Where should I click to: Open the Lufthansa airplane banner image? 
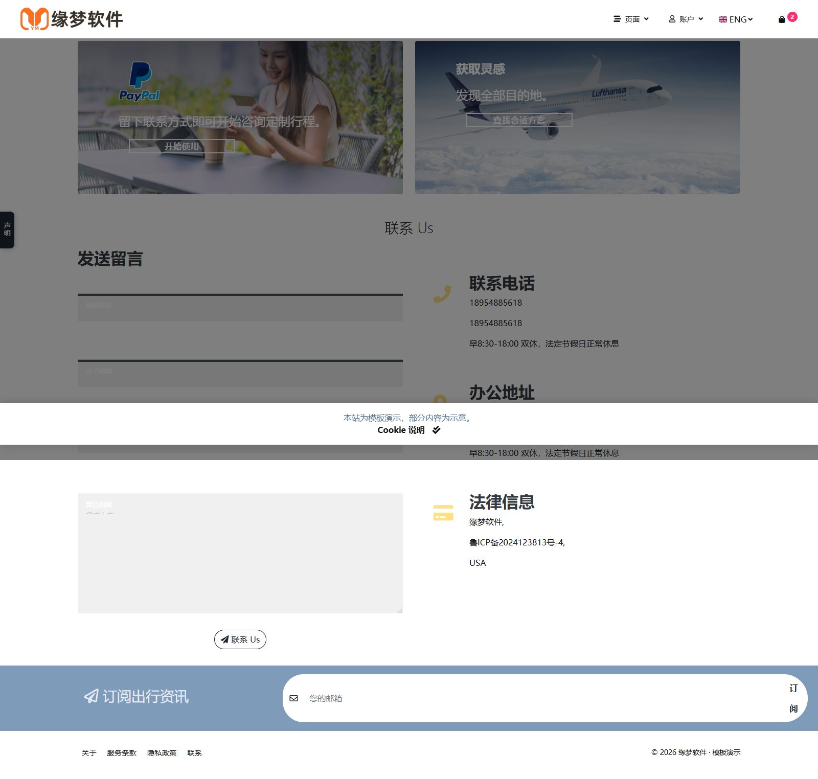click(578, 117)
